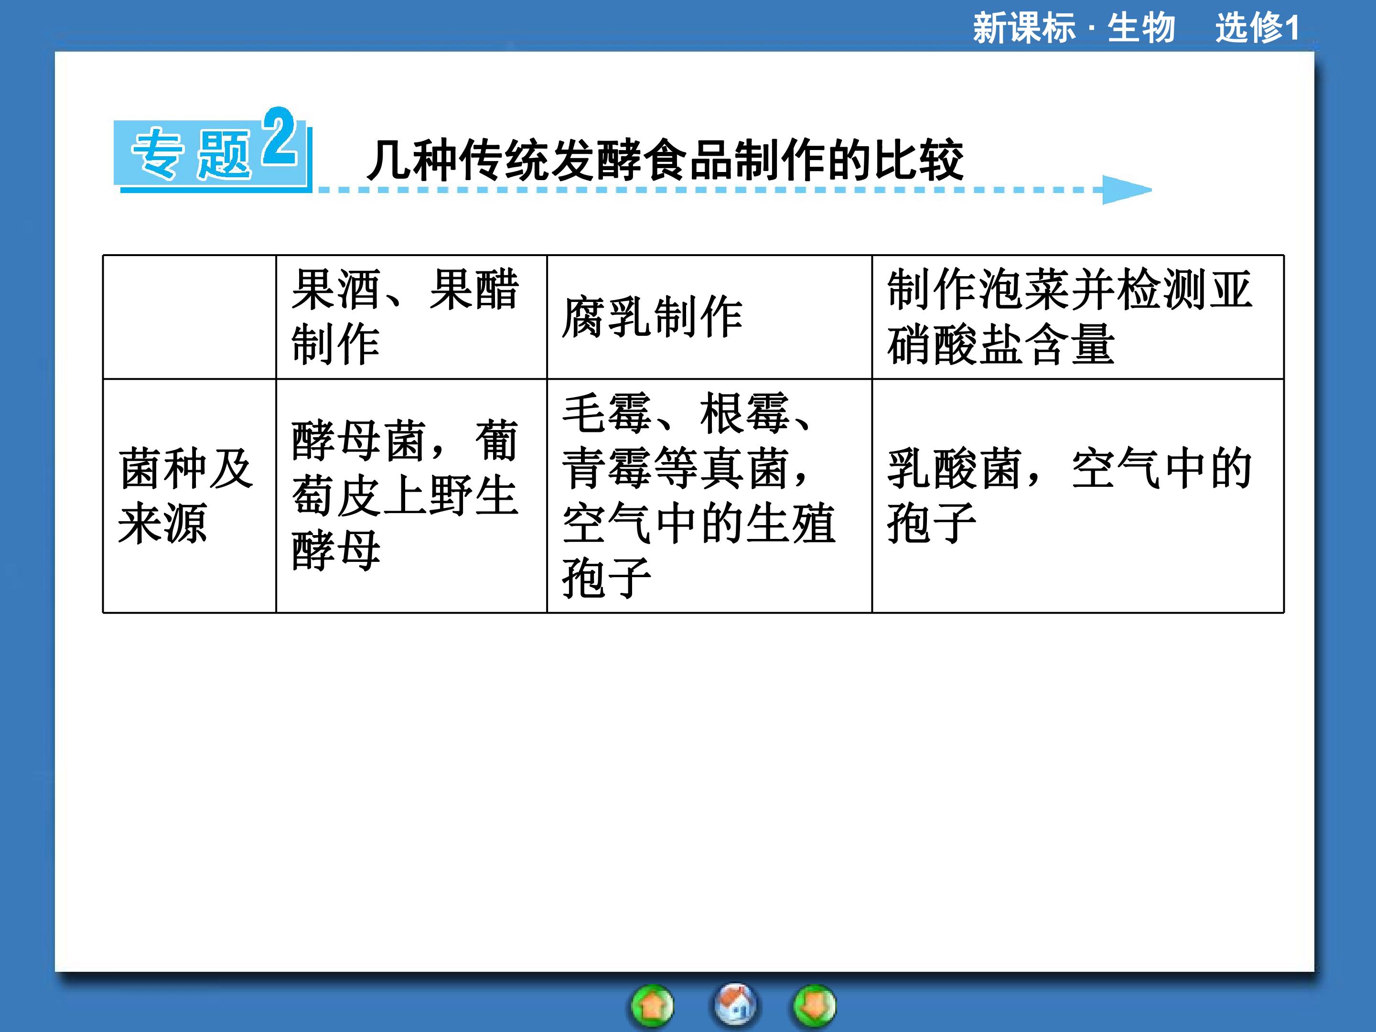
Task: Click the 毛霉、根霉、青霉等真菌 cell
Action: tap(709, 496)
